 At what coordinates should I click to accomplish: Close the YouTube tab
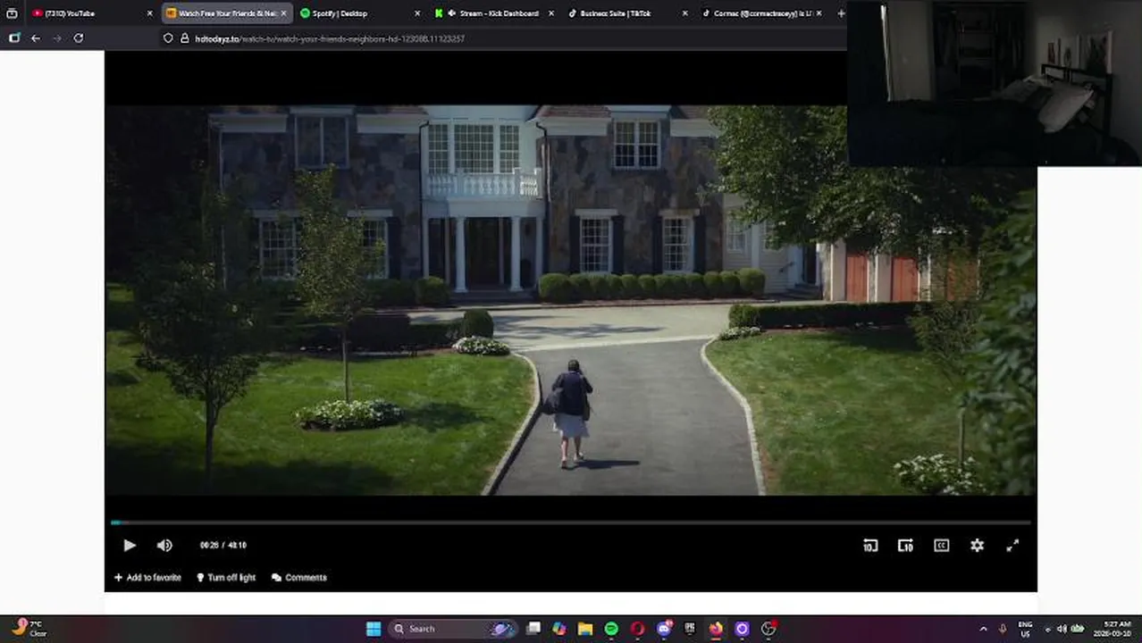[x=149, y=13]
